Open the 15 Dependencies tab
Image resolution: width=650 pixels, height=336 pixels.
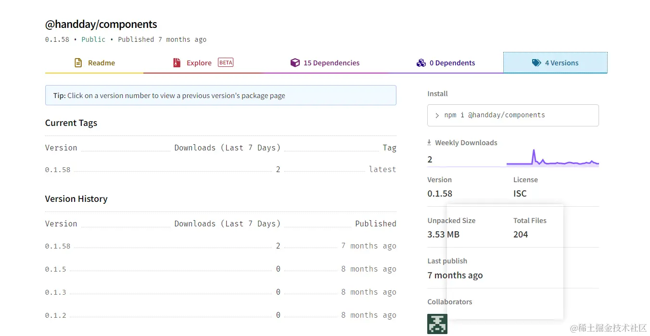[325, 63]
